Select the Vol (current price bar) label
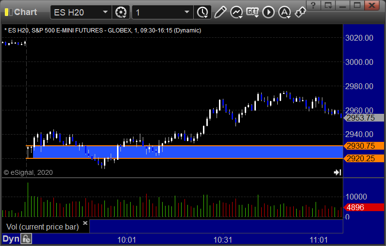The width and height of the screenshot is (386, 246). point(43,227)
